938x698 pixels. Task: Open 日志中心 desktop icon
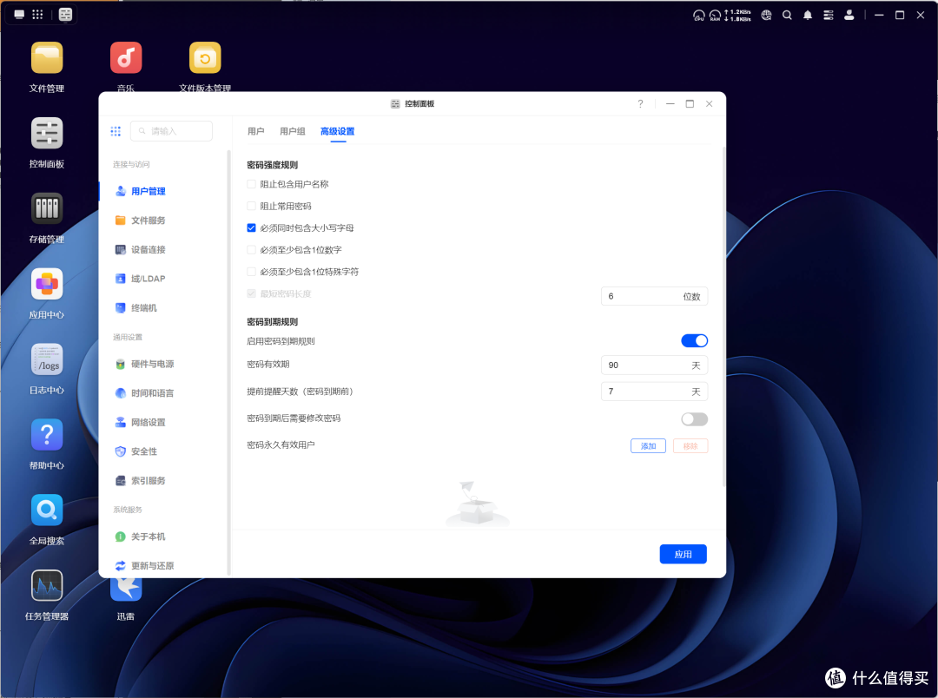[47, 359]
